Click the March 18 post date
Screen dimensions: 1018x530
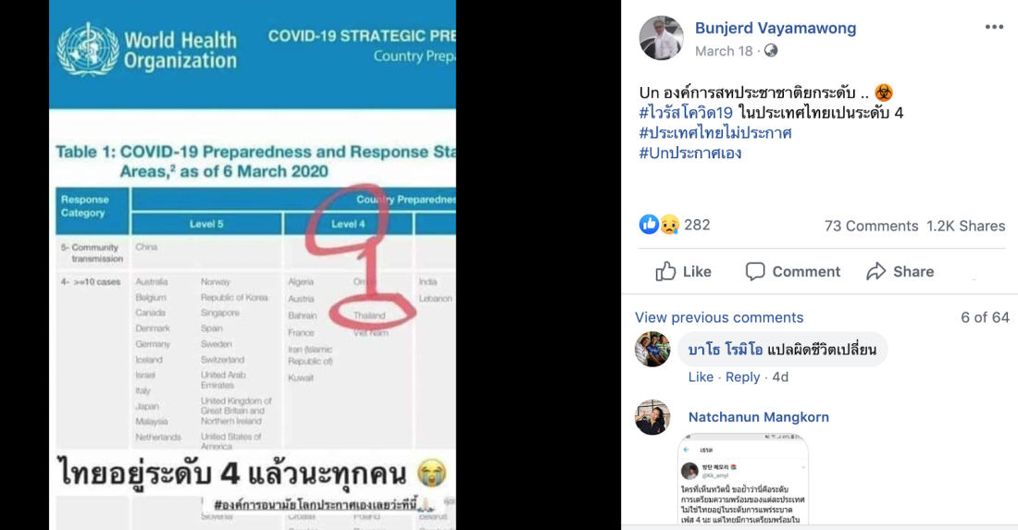pyautogui.click(x=724, y=51)
